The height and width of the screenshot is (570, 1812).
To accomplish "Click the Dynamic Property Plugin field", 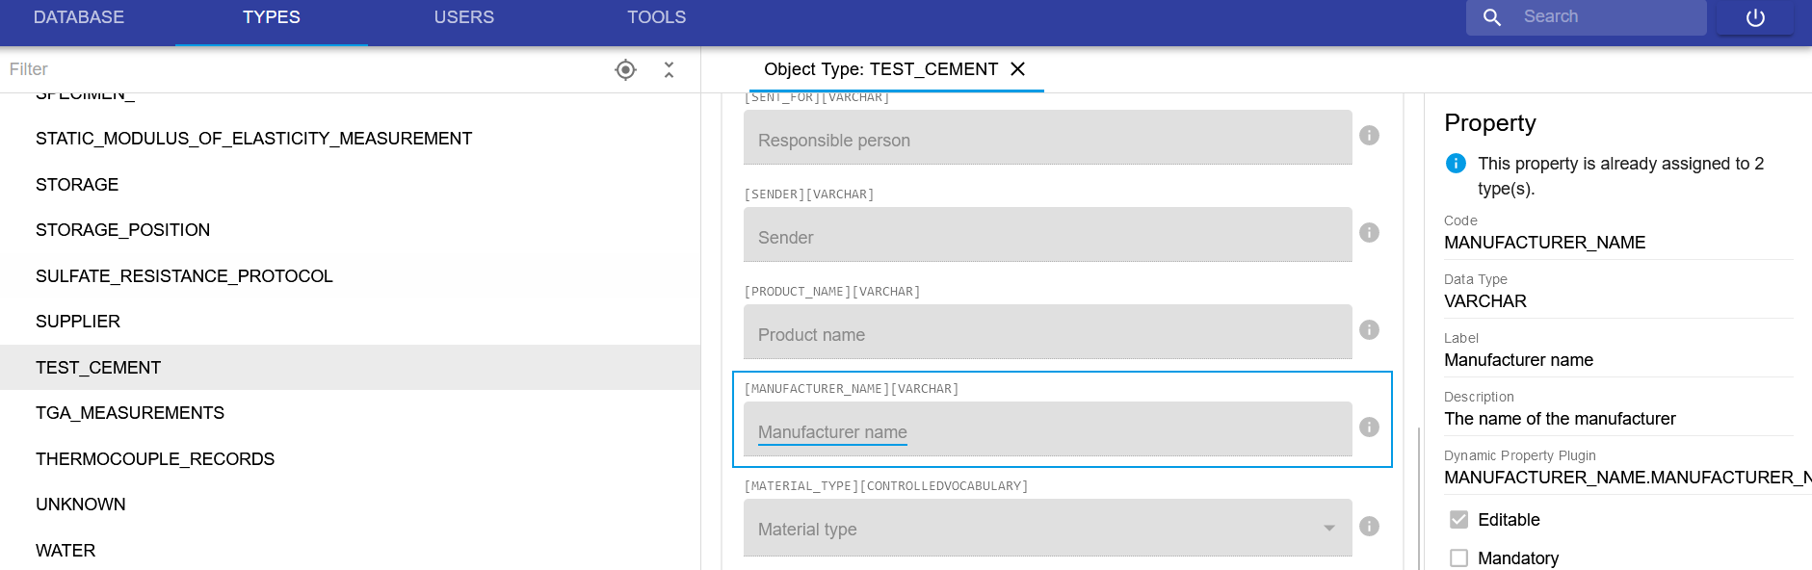I will pos(1626,478).
